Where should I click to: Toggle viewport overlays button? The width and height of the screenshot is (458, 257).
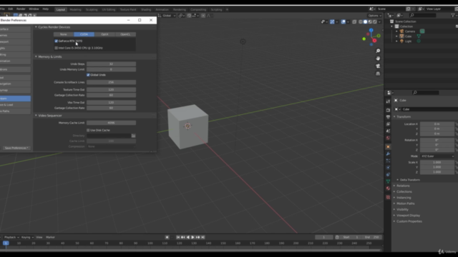point(343,22)
